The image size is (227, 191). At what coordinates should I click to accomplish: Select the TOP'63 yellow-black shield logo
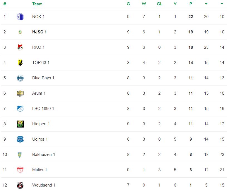click(20, 63)
